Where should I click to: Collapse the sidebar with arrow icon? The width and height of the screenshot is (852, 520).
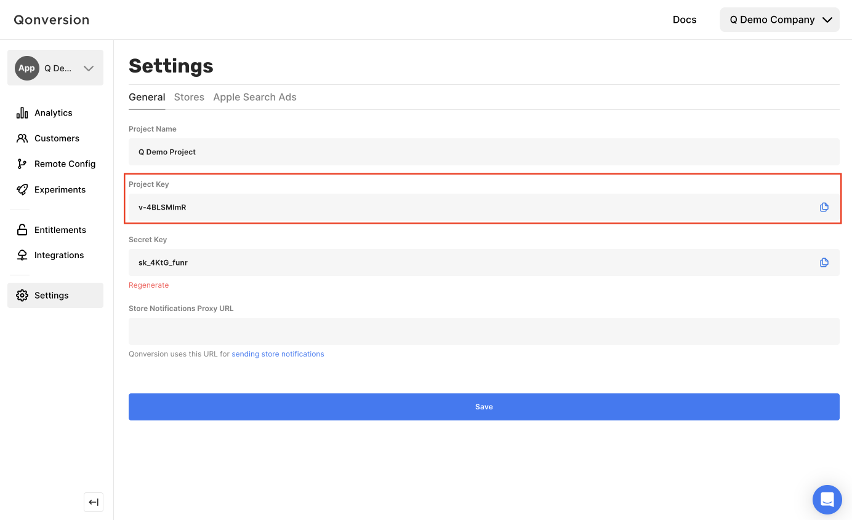pyautogui.click(x=94, y=502)
